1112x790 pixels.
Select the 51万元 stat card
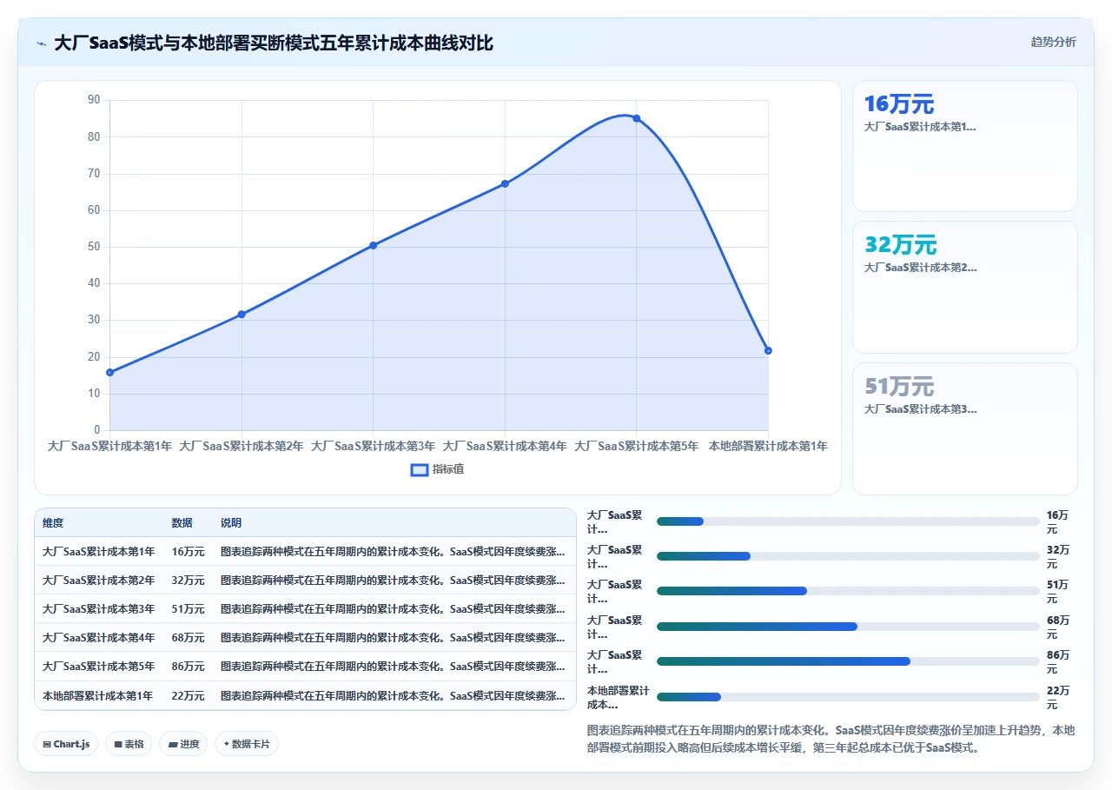(x=964, y=428)
